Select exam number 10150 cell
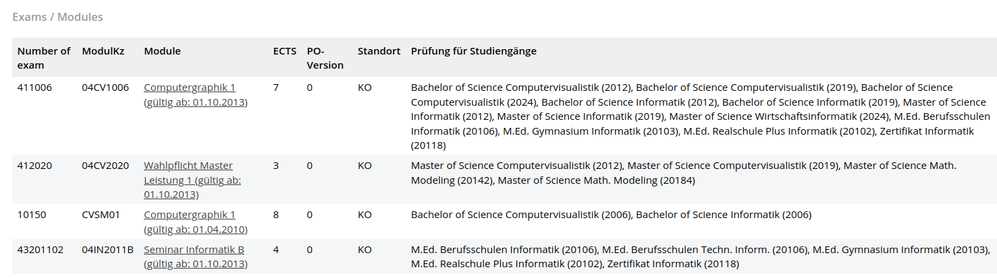The height and width of the screenshot is (278, 997). pos(32,215)
